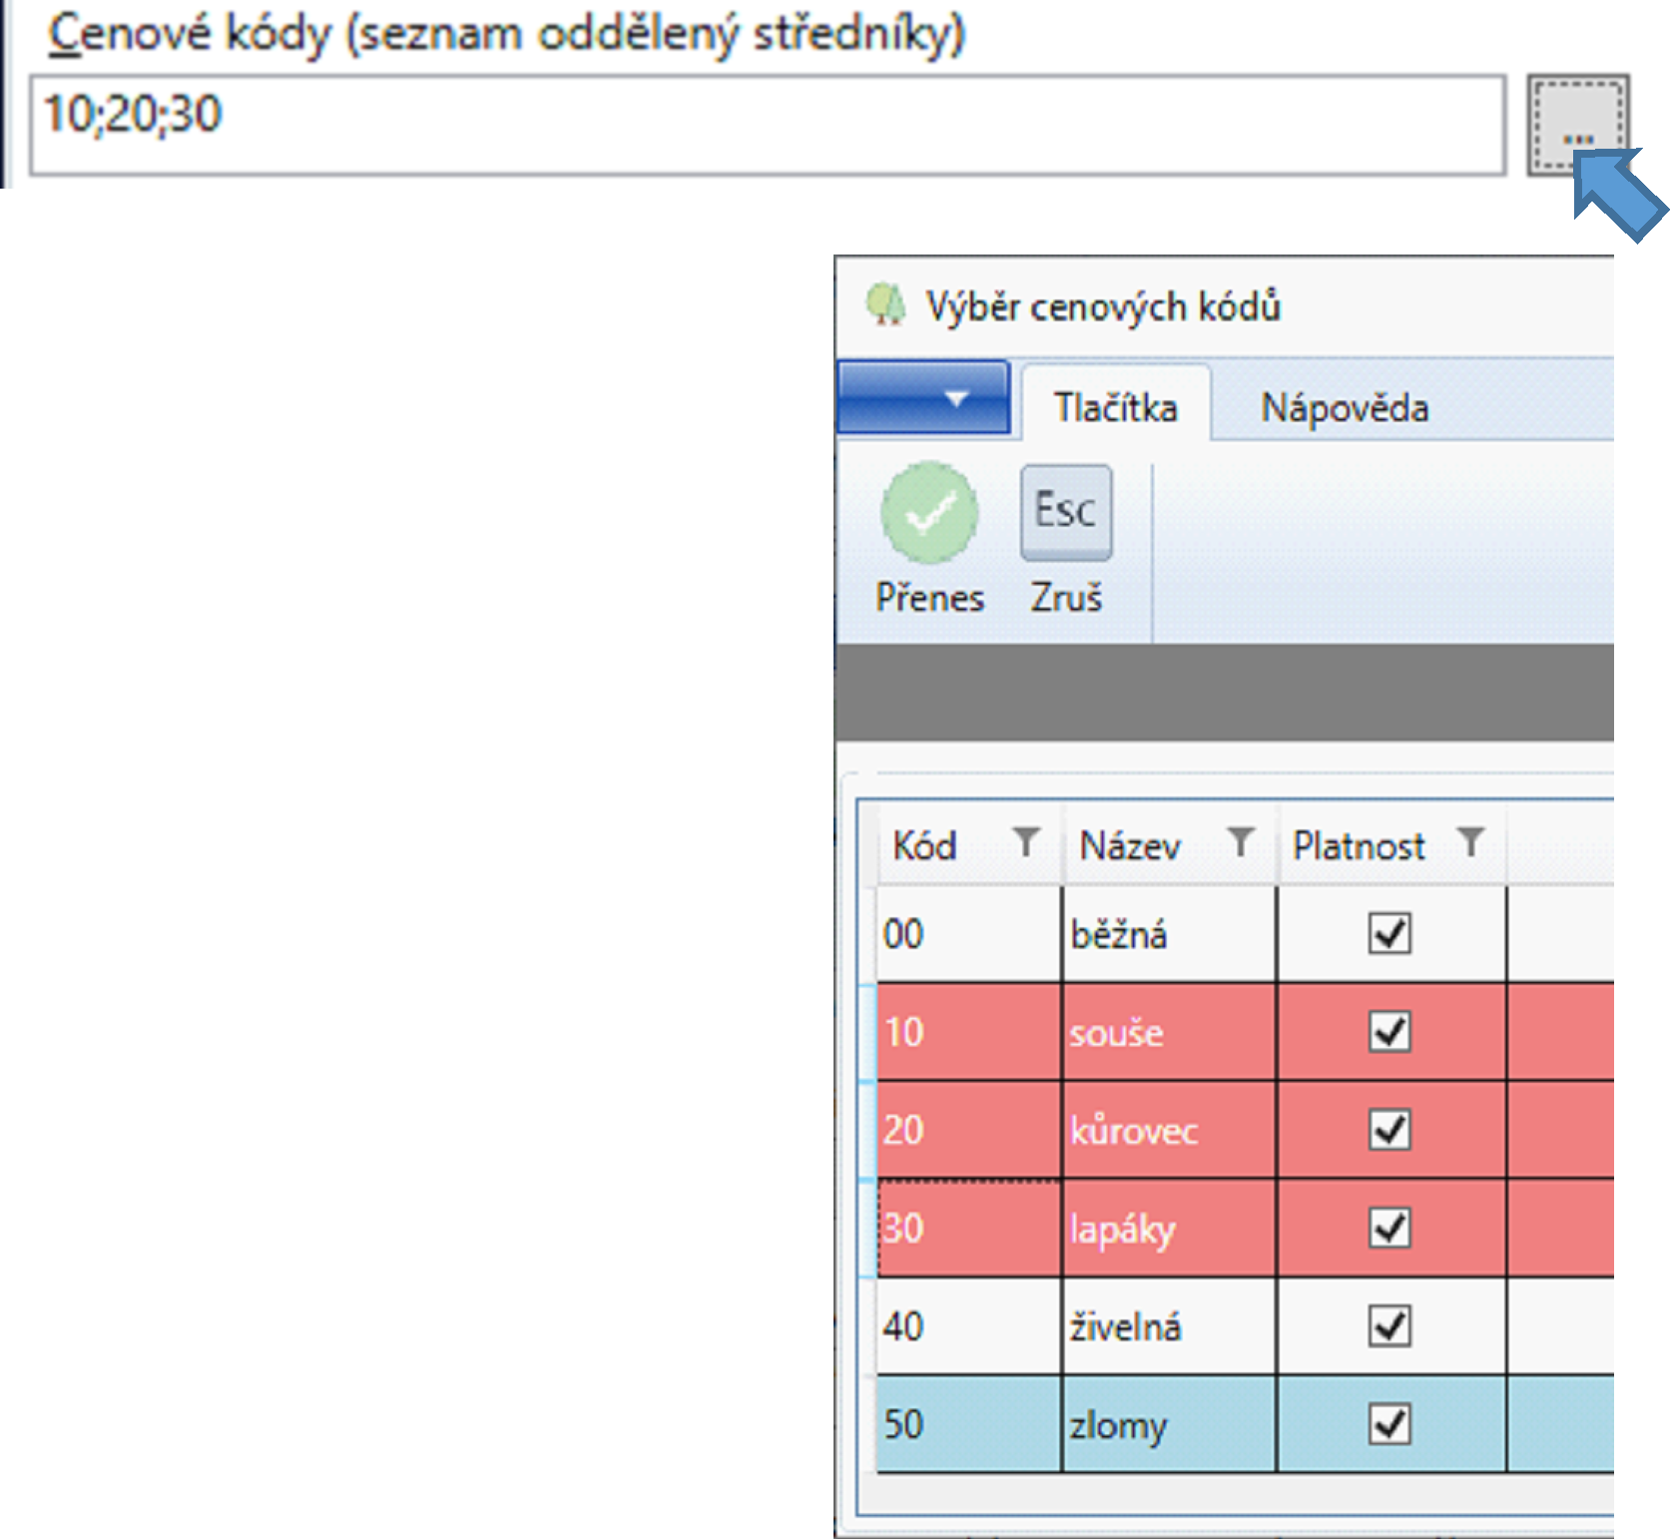Open price code picker ellipsis button
The height and width of the screenshot is (1539, 1670).
[1577, 126]
